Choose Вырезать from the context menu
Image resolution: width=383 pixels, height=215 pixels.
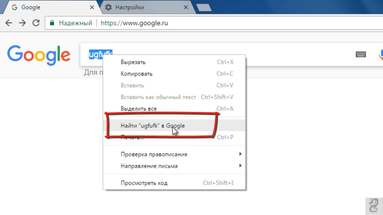coord(174,62)
